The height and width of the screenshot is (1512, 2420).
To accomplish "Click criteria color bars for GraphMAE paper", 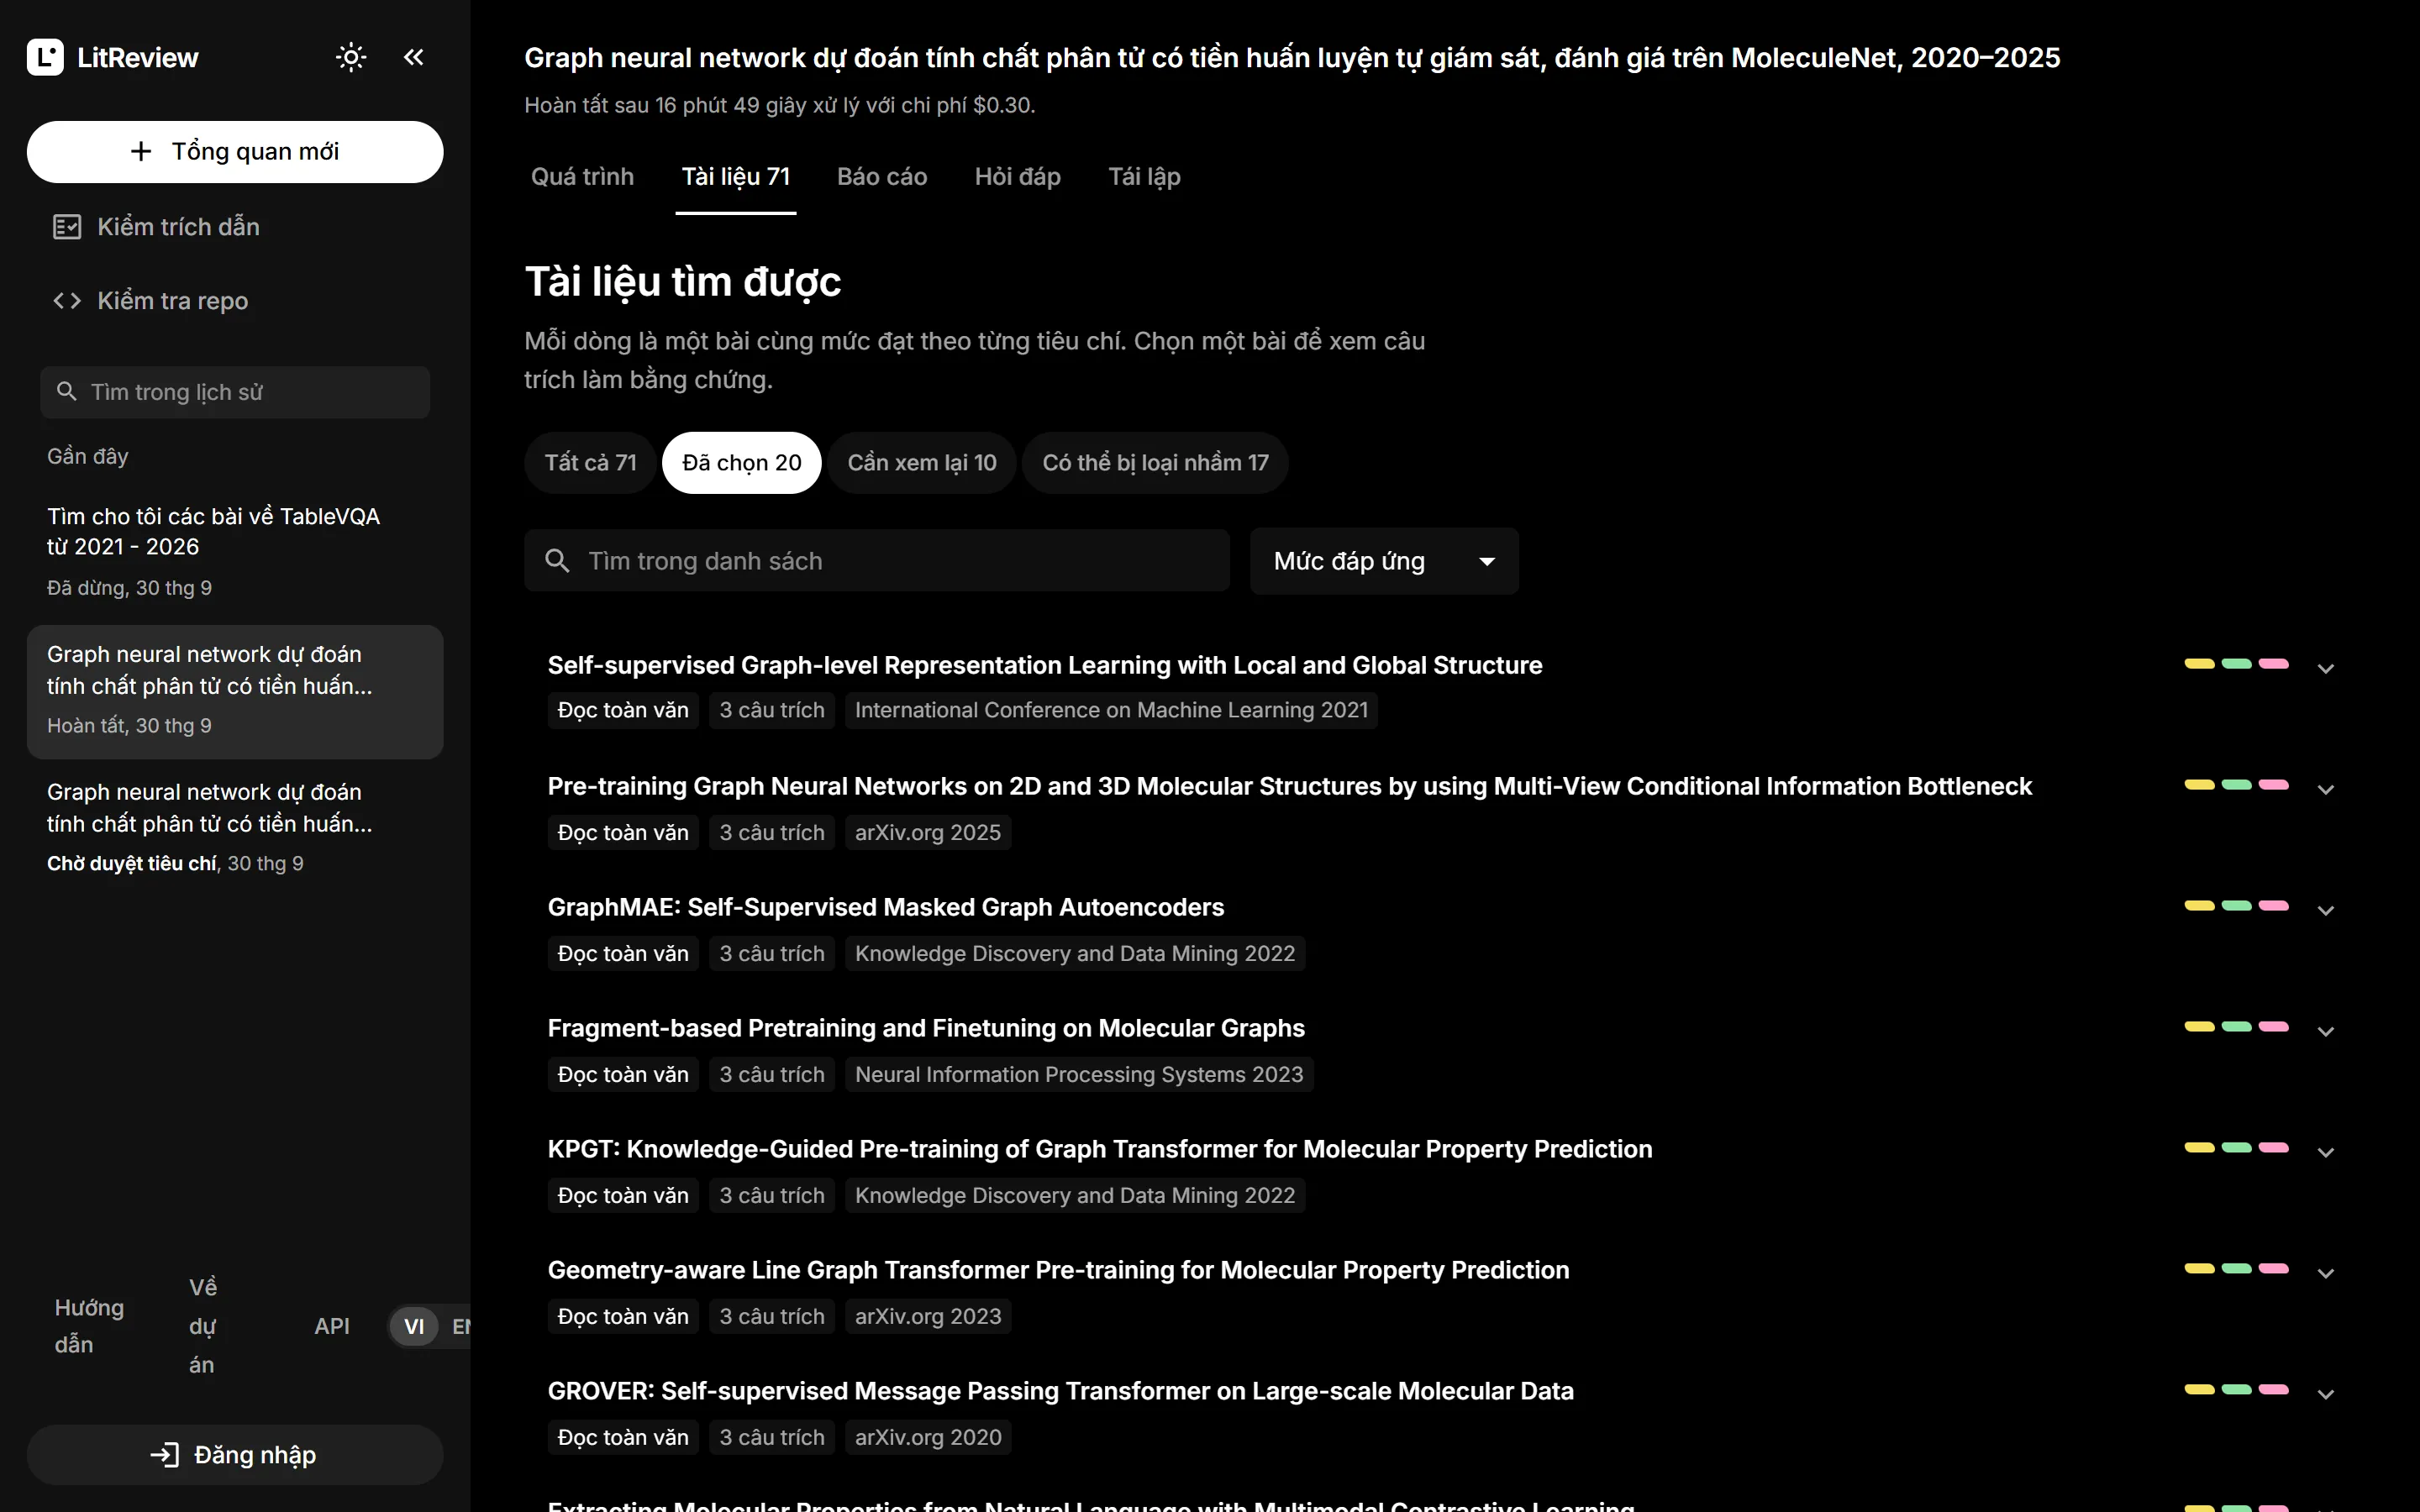I will pos(2237,906).
